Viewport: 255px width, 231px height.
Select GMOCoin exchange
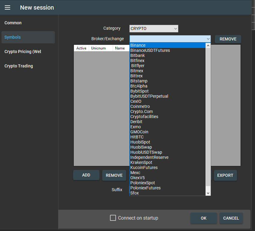click(168, 132)
